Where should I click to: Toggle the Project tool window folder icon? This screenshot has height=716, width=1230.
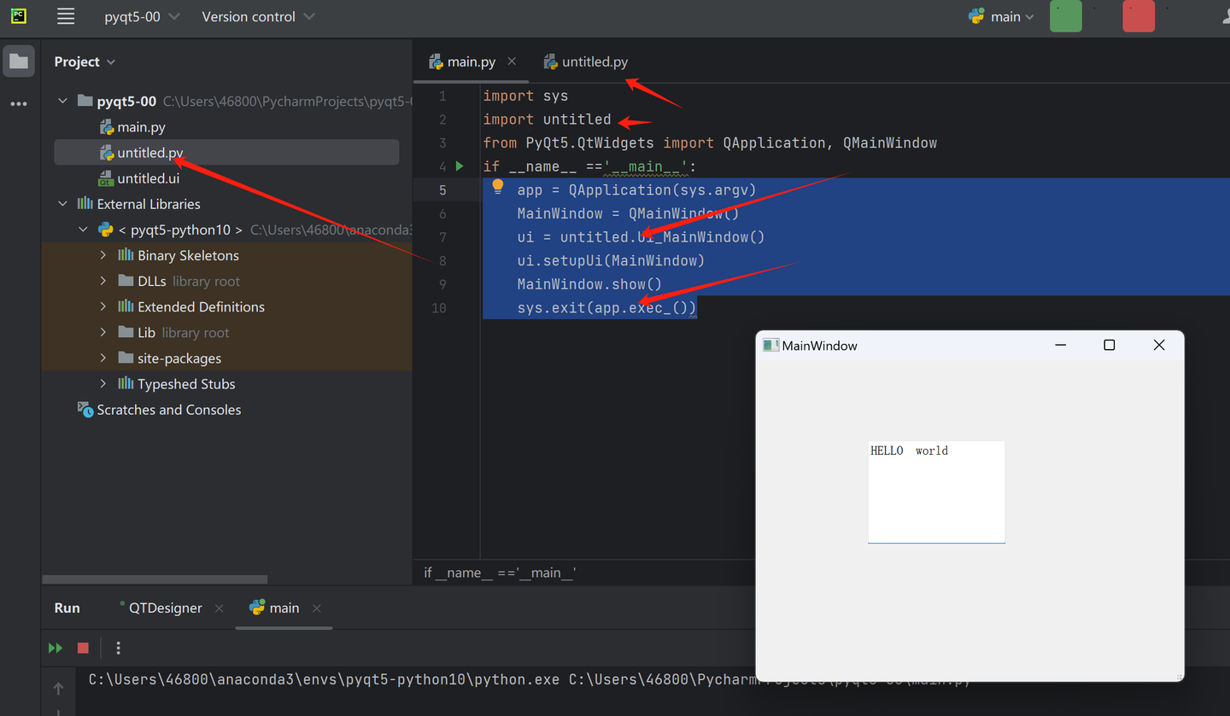coord(19,61)
